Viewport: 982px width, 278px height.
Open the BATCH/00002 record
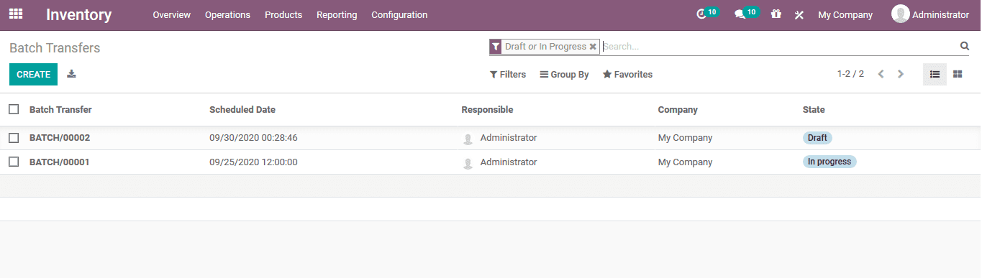60,138
